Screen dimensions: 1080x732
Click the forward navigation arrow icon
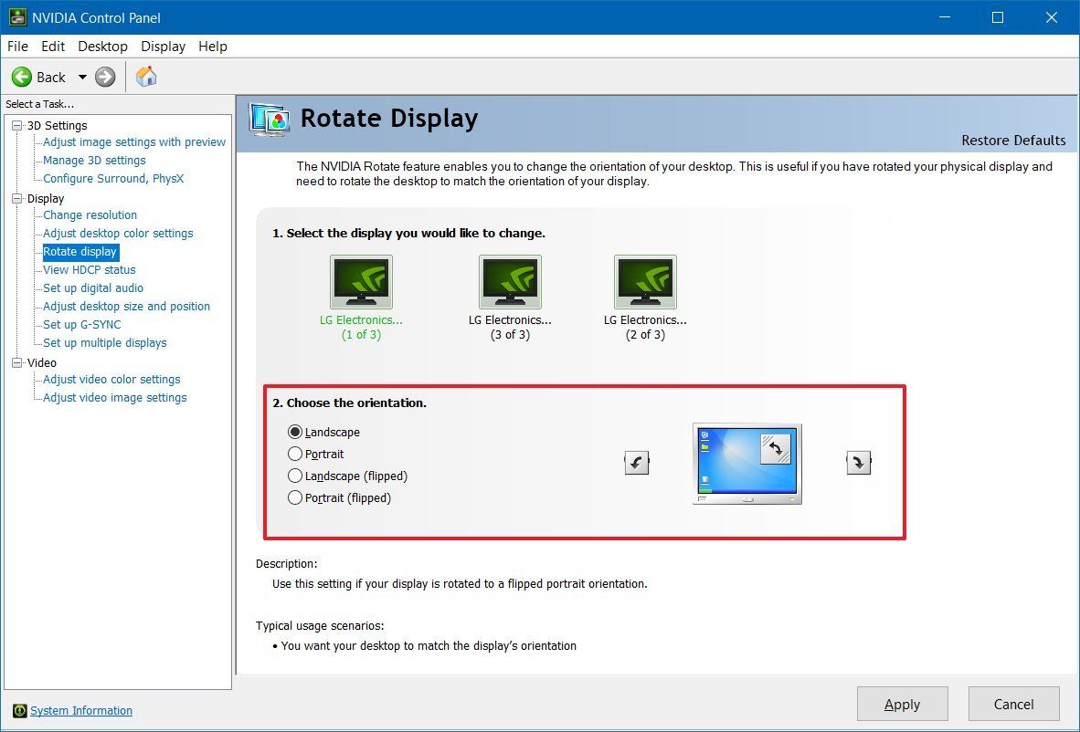click(x=103, y=77)
